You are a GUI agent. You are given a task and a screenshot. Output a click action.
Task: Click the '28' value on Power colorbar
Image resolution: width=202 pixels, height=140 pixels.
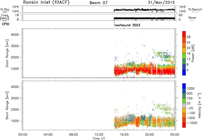tap(188, 37)
